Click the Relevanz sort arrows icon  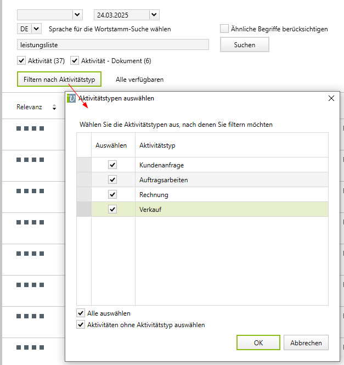coord(54,108)
